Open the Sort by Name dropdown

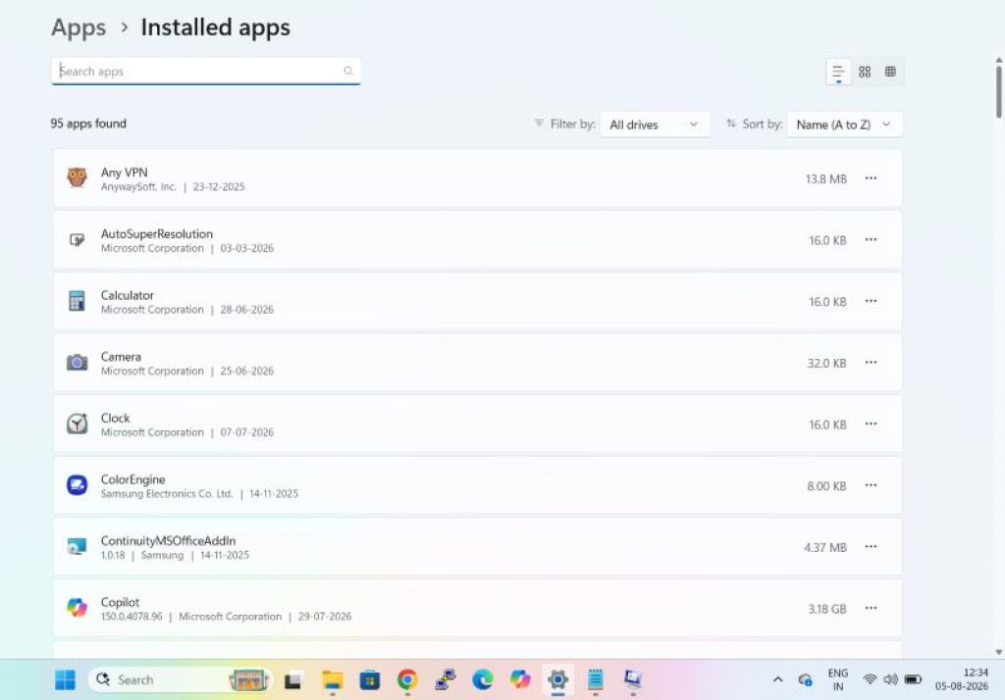tap(844, 125)
